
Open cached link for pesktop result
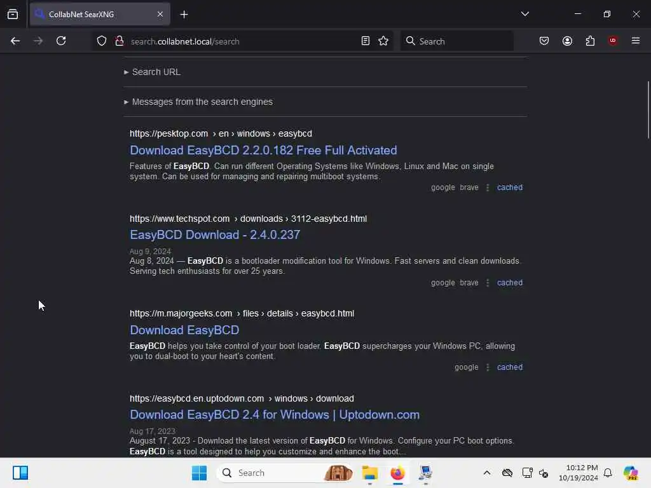click(510, 187)
